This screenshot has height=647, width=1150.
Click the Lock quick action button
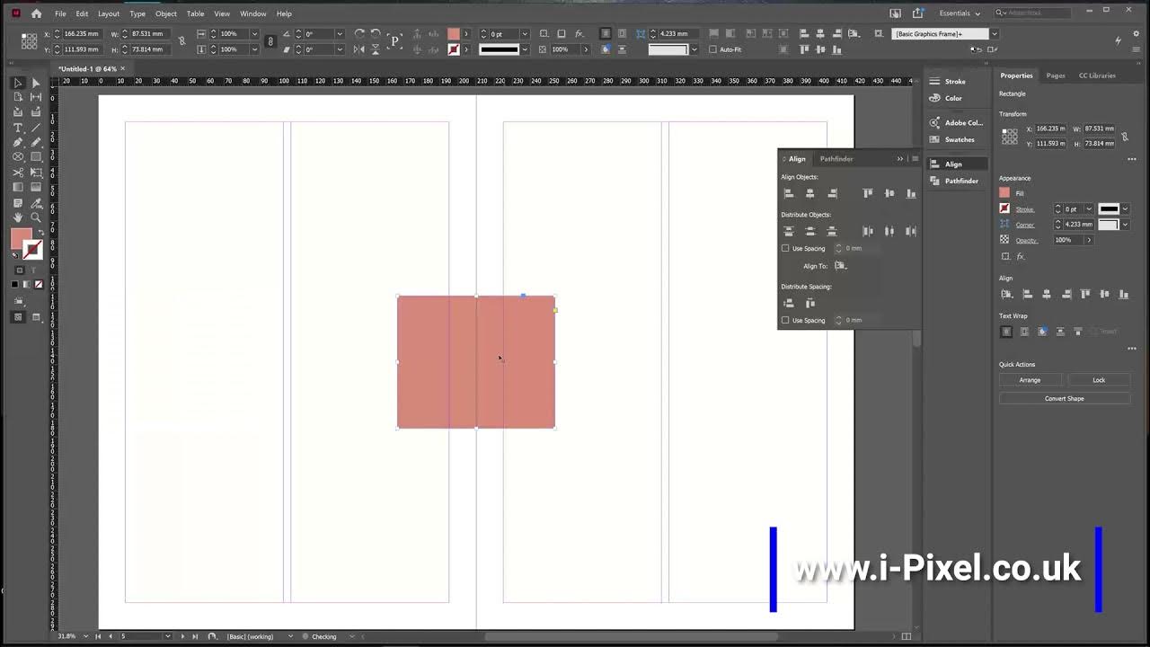coord(1099,380)
